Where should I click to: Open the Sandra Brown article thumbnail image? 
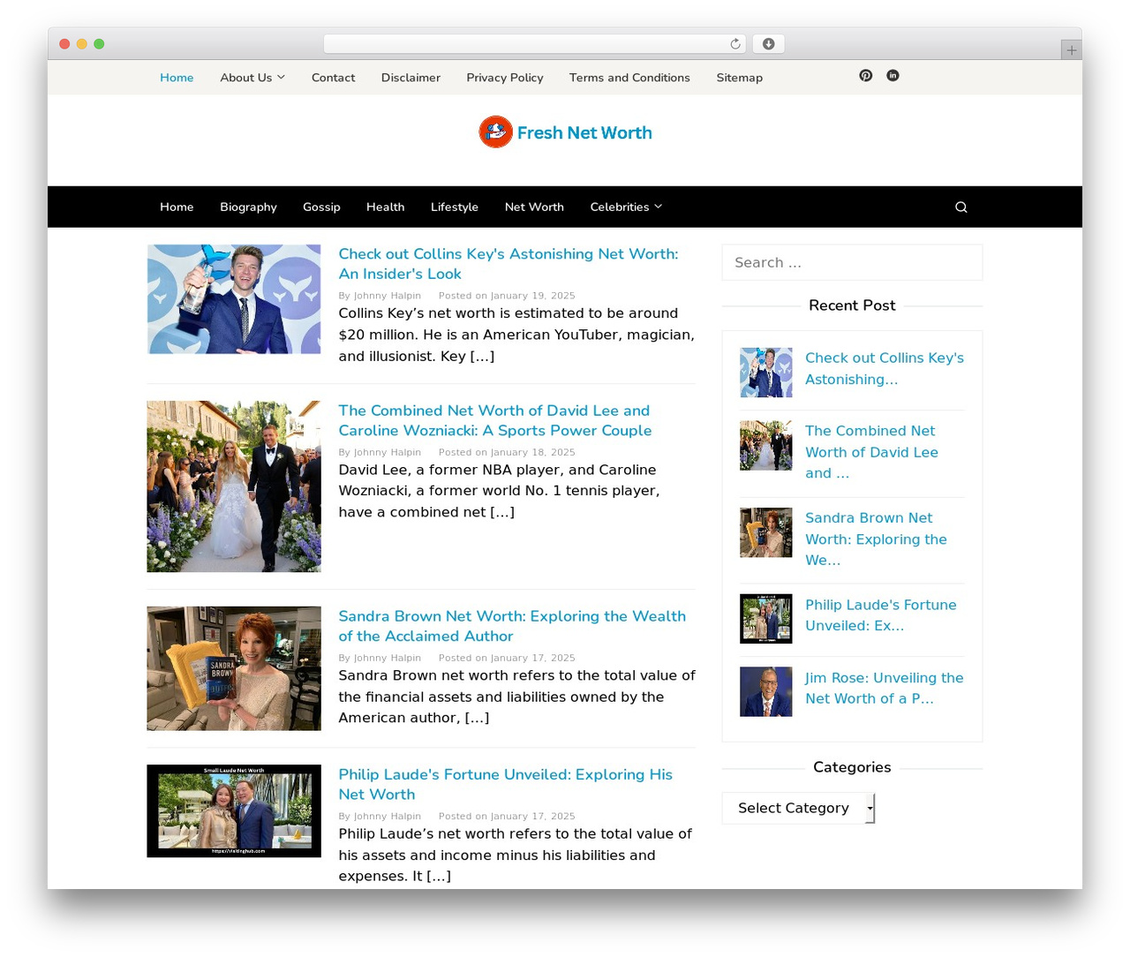tap(234, 668)
